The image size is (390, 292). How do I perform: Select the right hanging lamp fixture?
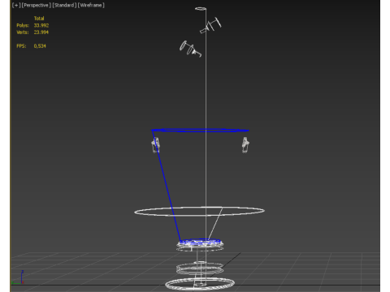245,145
